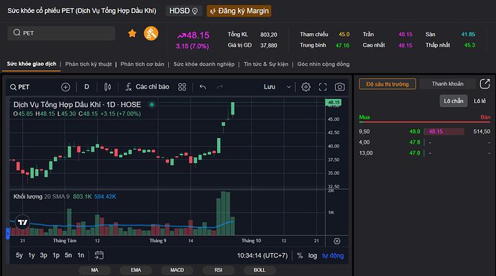Click the 10:34:14 (UTC+7) timezone selector
This screenshot has width=496, height=276.
[262, 256]
